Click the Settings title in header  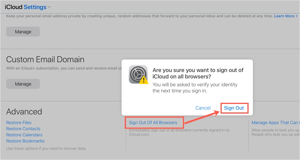click(x=35, y=7)
